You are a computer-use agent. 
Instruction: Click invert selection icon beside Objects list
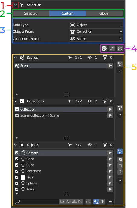[x=120, y=172]
